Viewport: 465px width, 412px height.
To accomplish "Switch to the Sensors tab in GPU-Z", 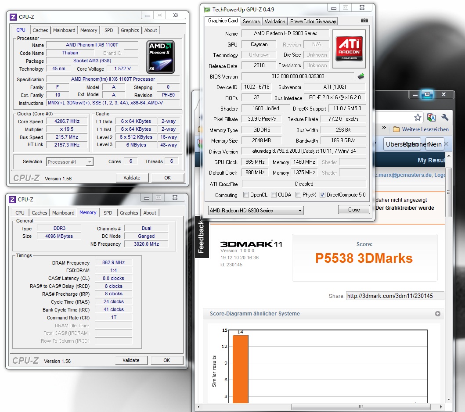I will coord(251,21).
